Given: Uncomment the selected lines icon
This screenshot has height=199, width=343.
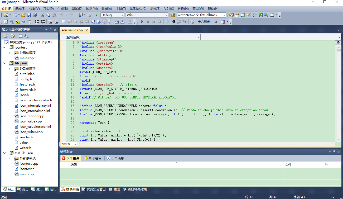Looking at the screenshot, I should point(56,22).
